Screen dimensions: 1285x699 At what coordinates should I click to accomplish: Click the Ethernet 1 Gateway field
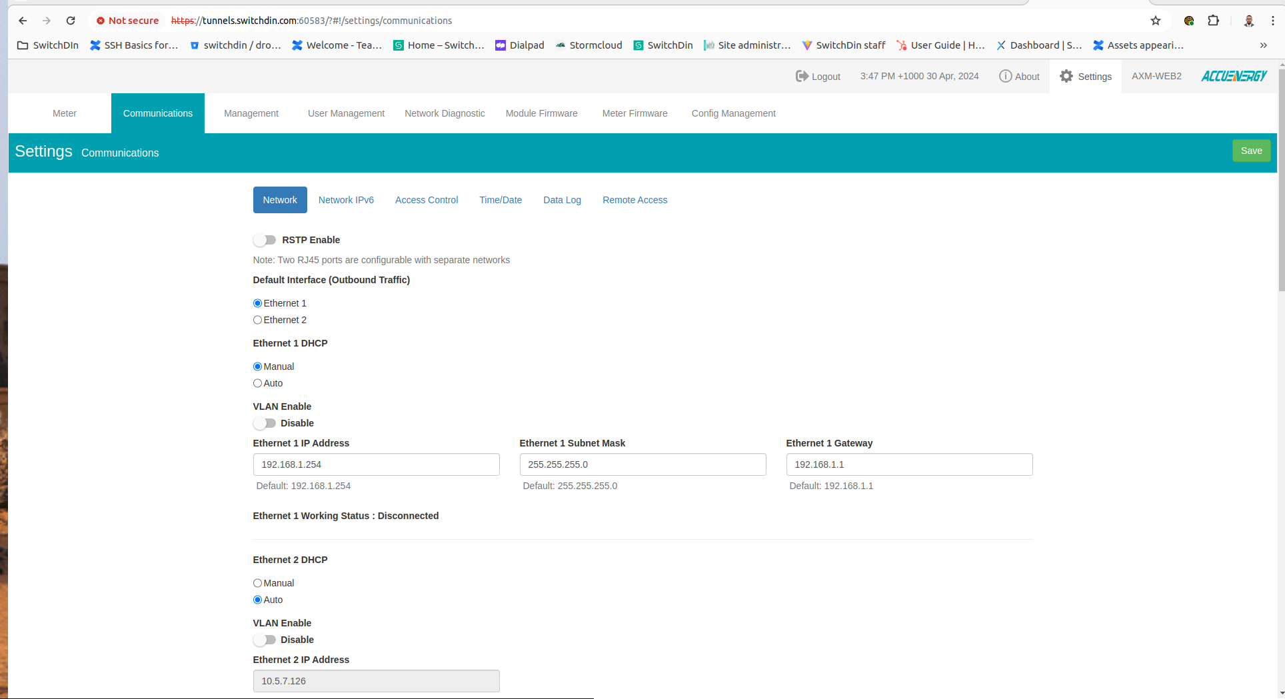click(x=909, y=464)
